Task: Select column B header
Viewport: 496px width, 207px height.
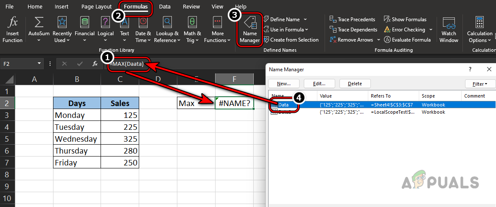Action: [77, 79]
